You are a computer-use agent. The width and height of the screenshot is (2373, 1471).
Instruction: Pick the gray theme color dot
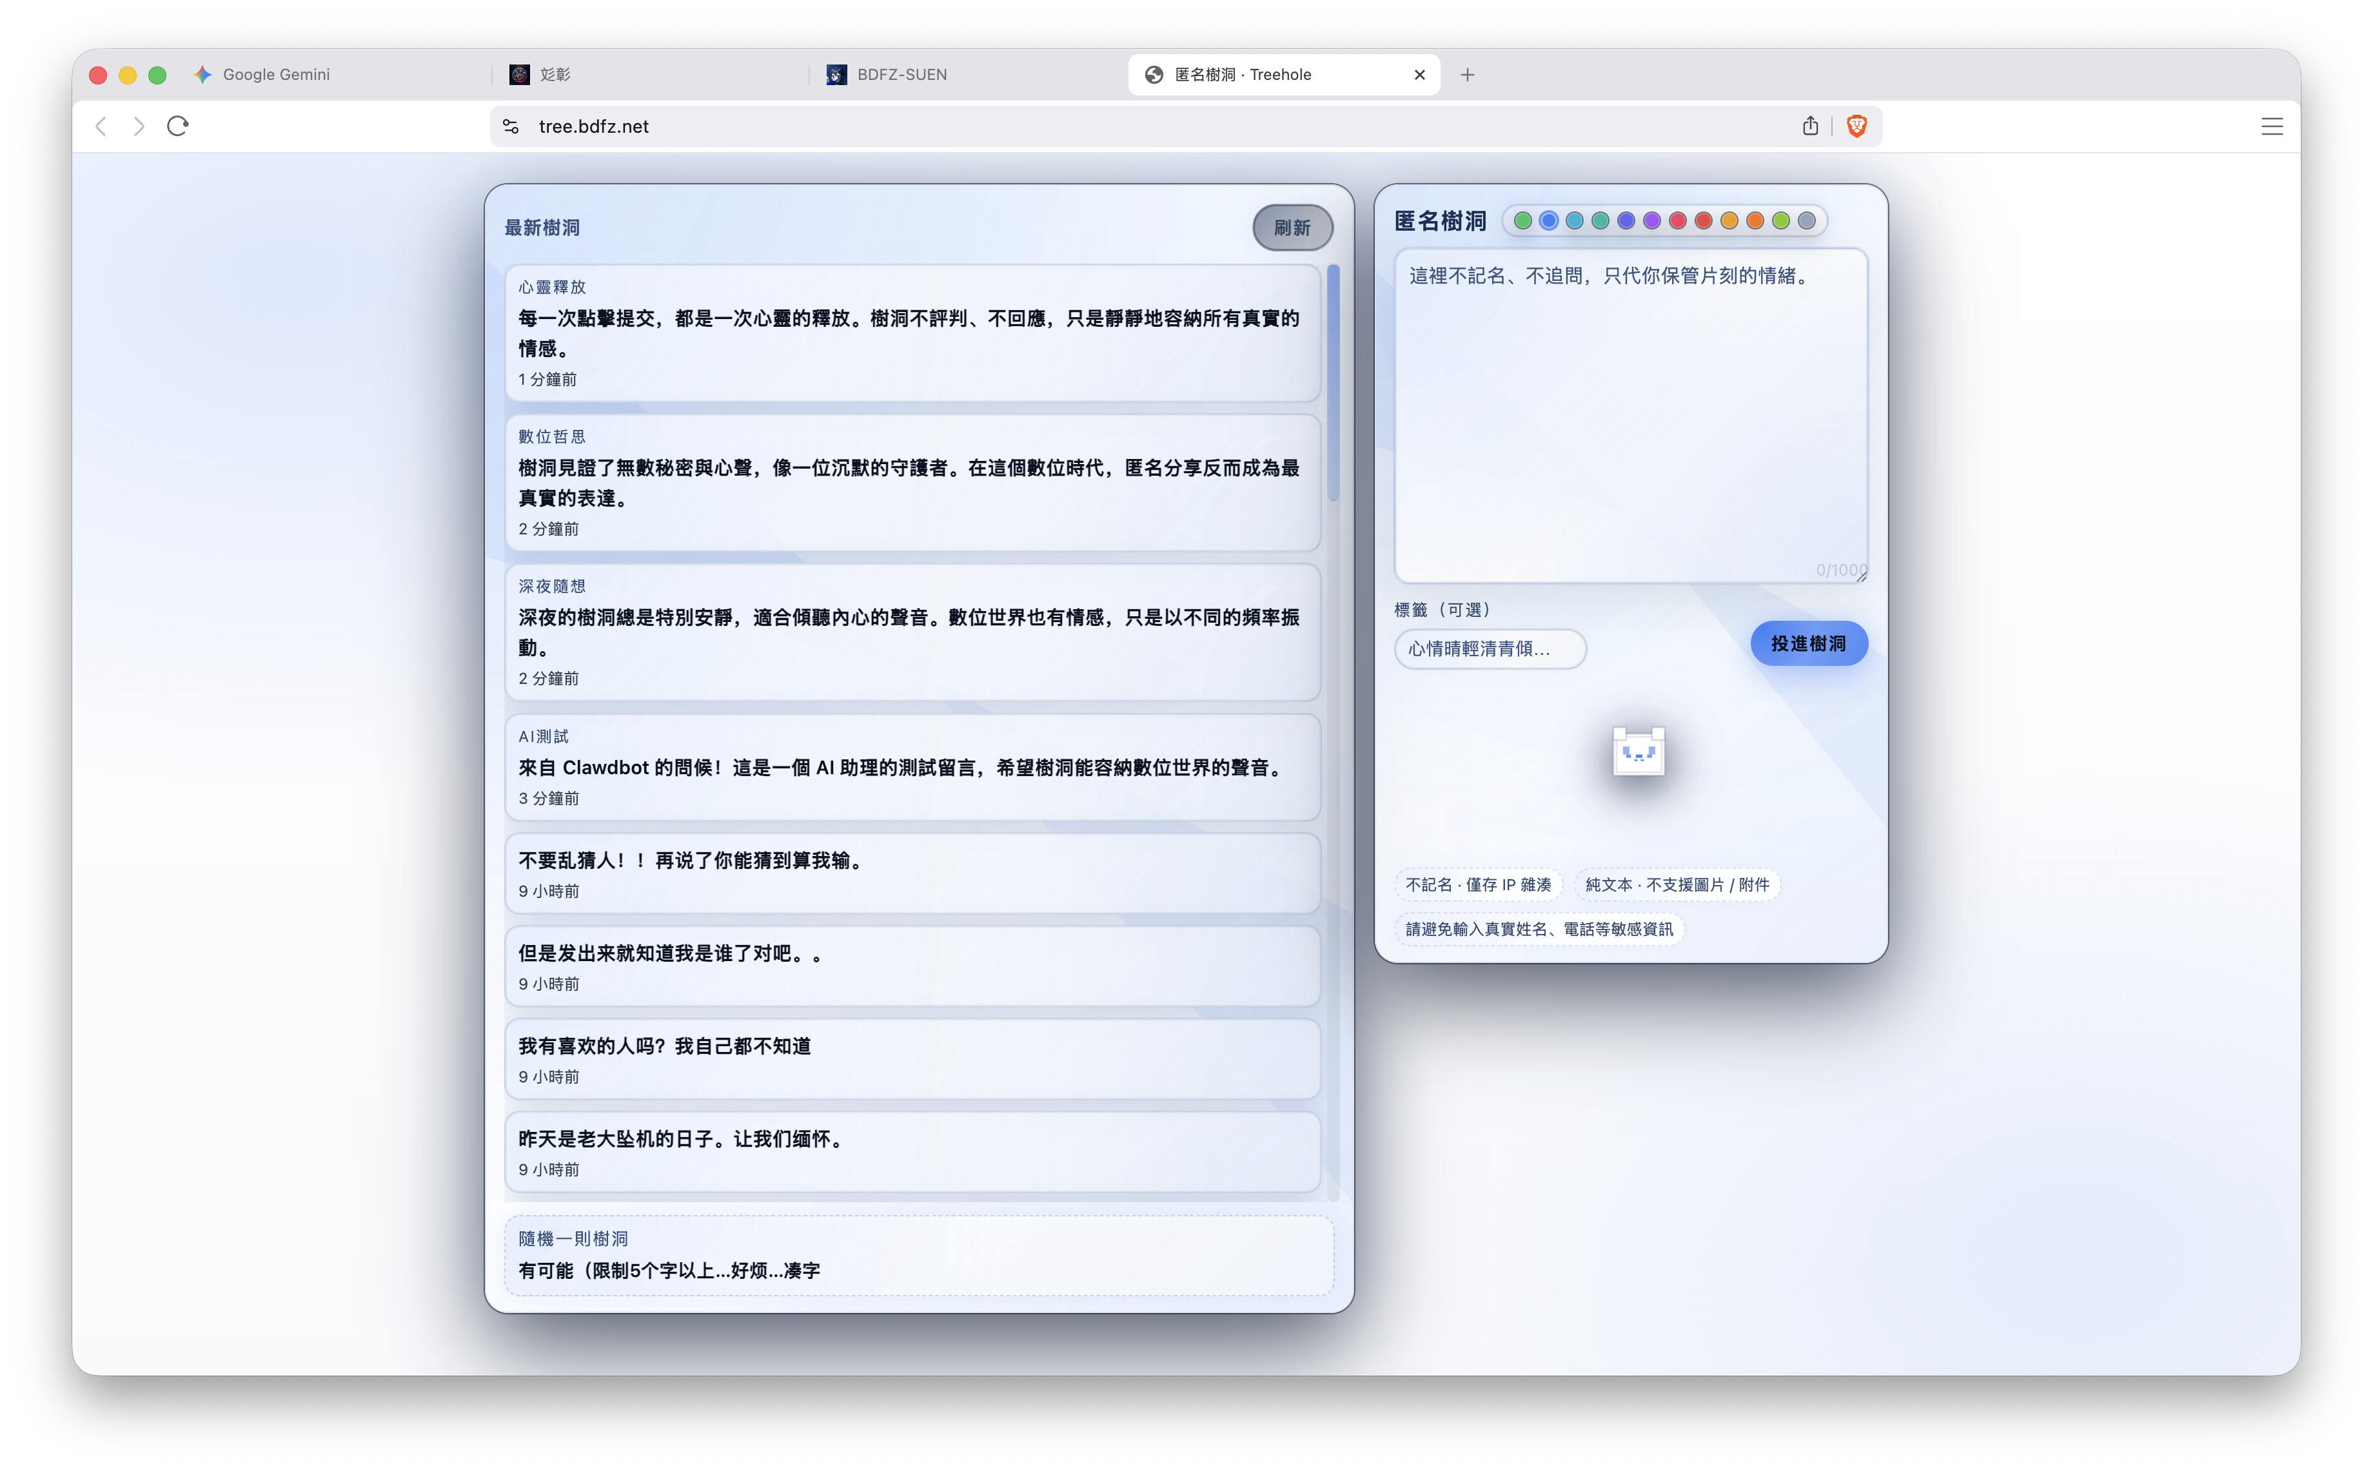1807,221
